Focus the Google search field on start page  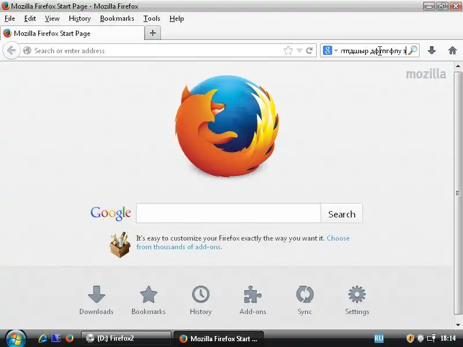[229, 213]
